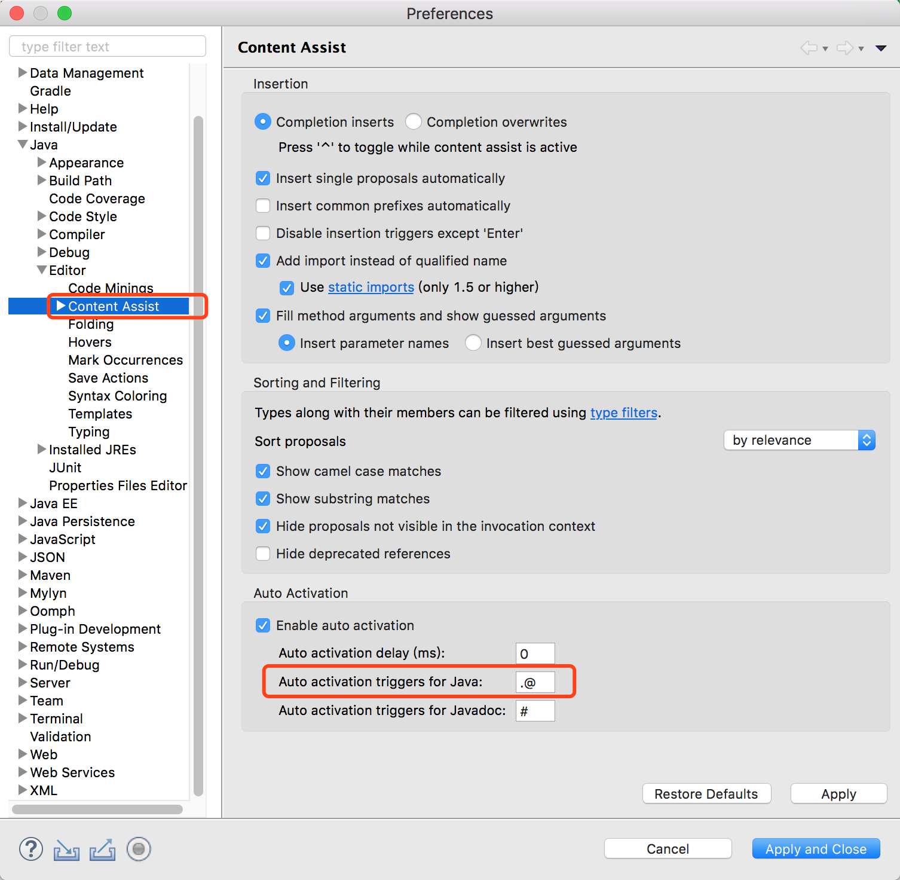900x880 pixels.
Task: Open the back history dropdown arrow
Action: pyautogui.click(x=825, y=48)
